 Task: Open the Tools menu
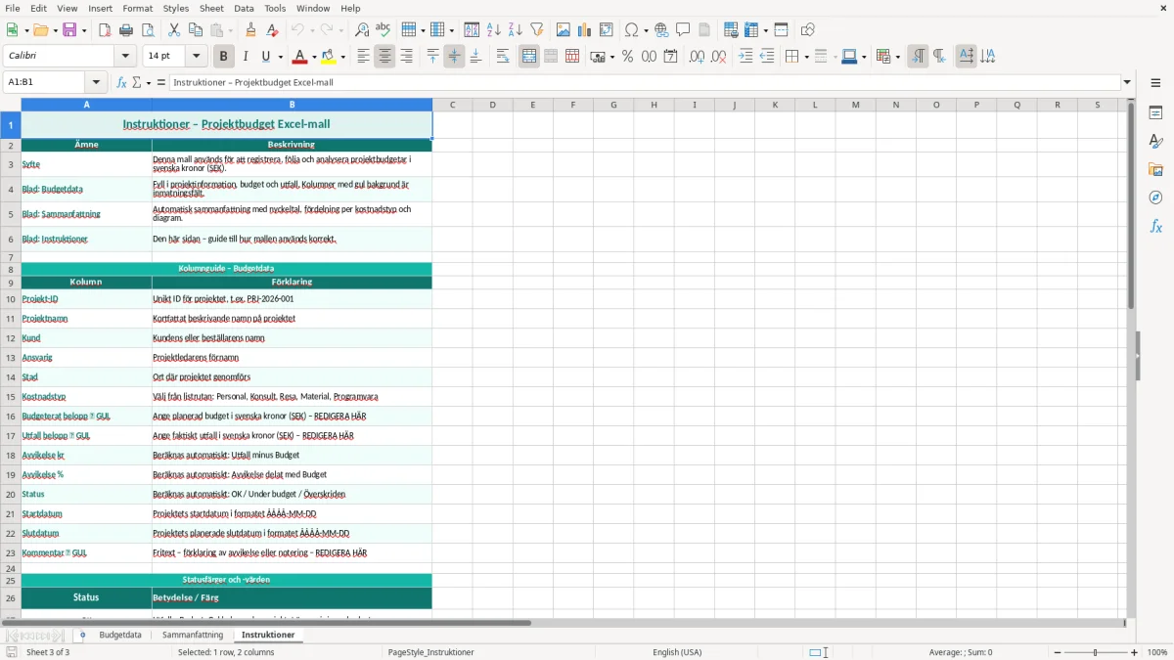pos(275,8)
